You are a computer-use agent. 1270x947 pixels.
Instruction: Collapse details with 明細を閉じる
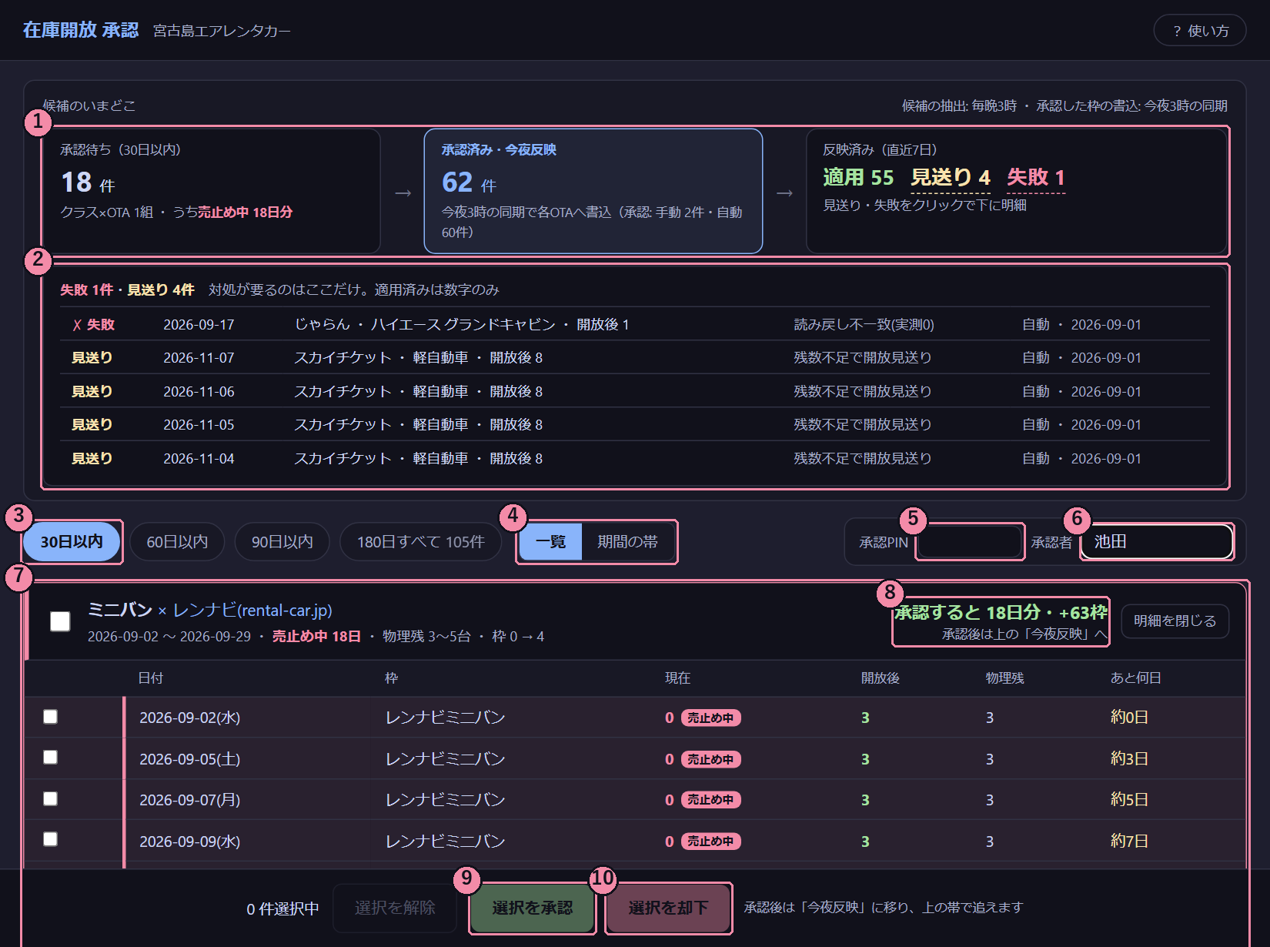pyautogui.click(x=1175, y=621)
